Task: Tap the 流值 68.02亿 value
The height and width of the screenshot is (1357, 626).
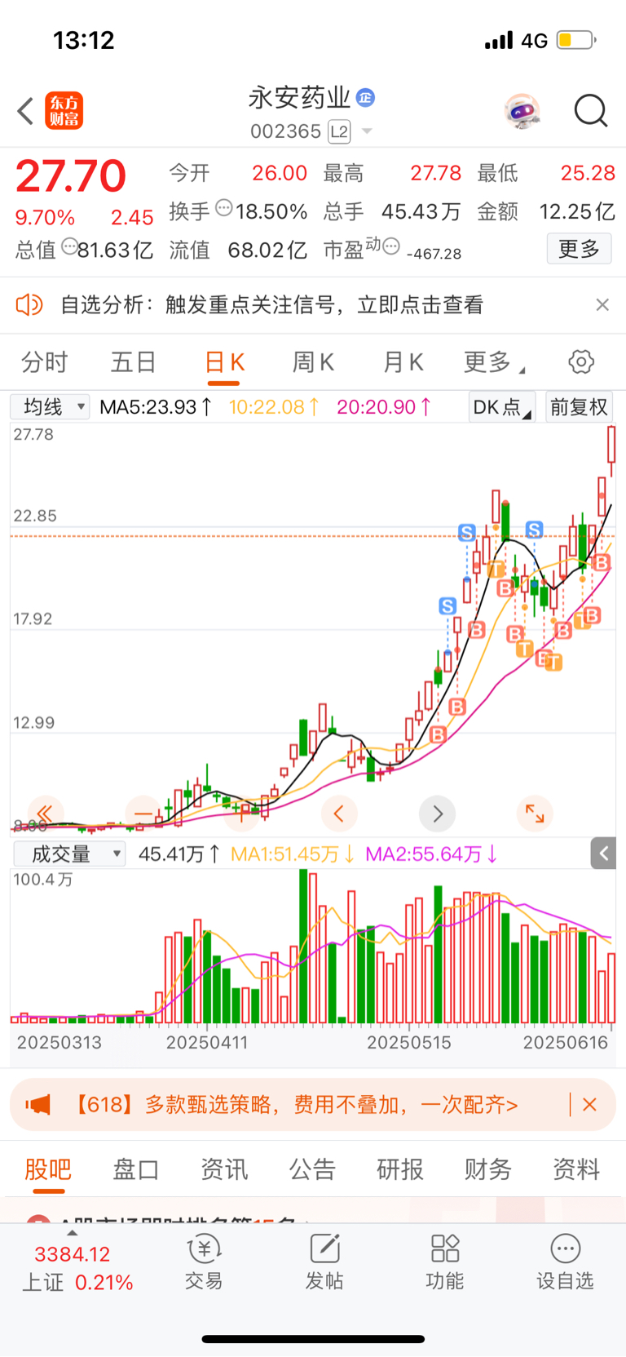Action: (267, 250)
